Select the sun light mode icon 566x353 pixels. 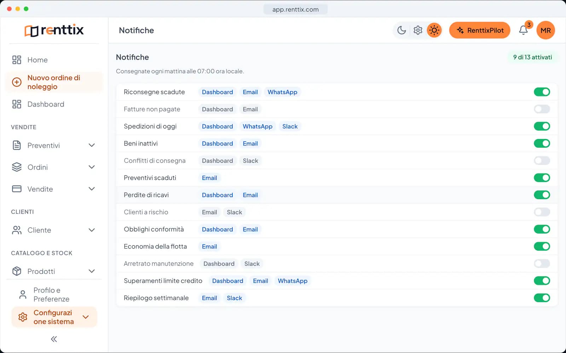[434, 30]
